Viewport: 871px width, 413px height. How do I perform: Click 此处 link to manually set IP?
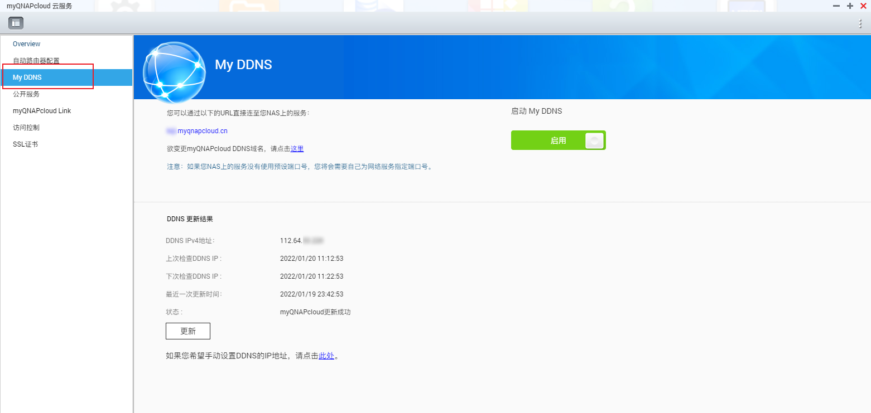click(326, 356)
